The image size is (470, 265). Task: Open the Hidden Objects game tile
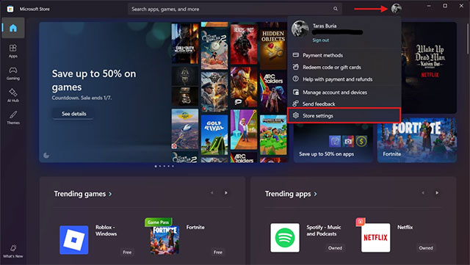click(x=273, y=46)
